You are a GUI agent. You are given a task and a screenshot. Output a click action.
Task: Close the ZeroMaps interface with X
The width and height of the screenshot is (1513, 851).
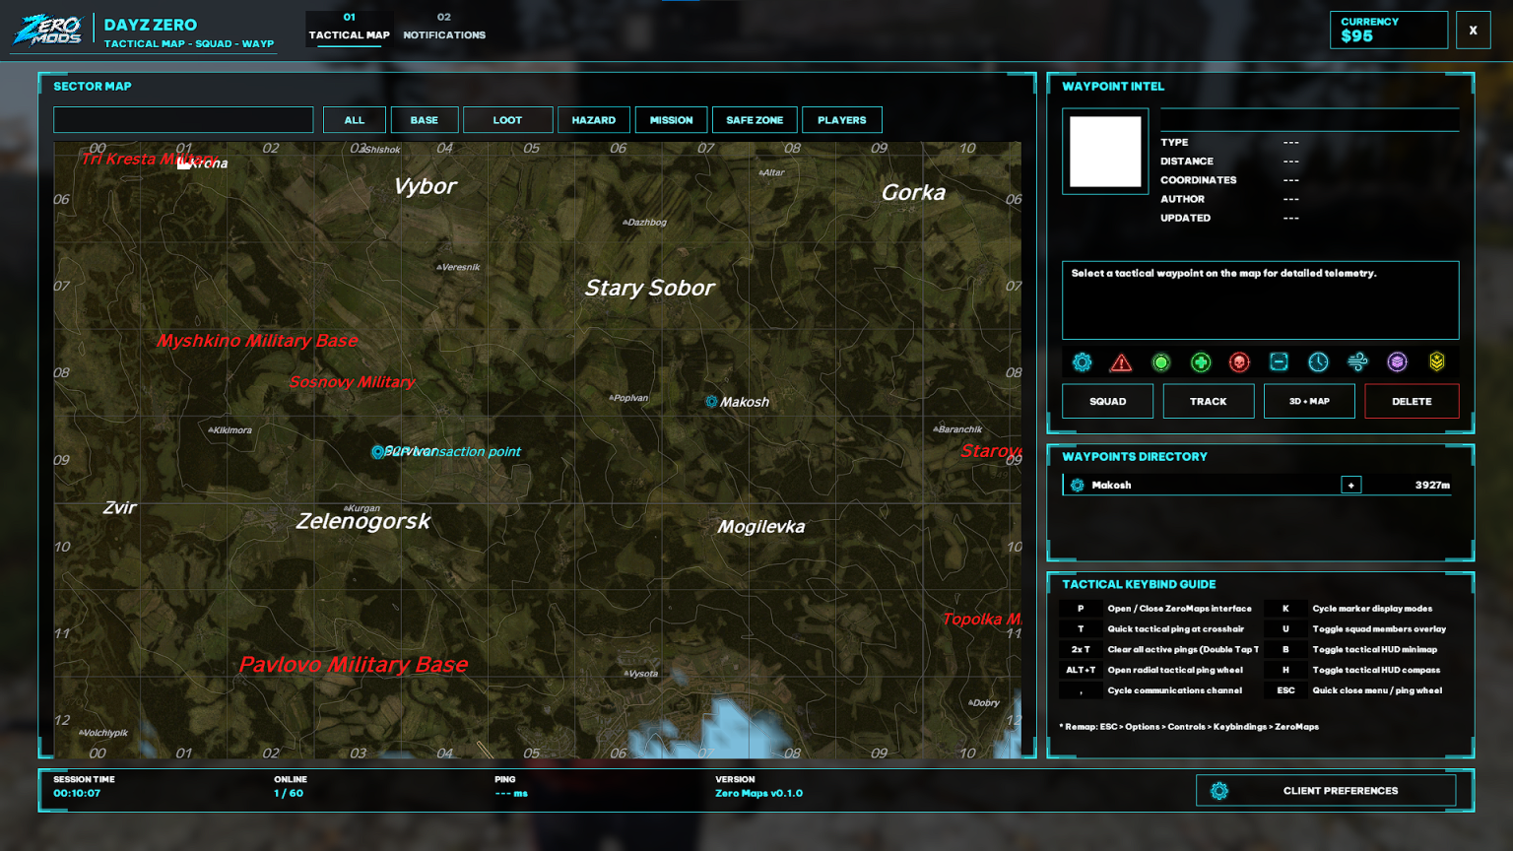[1474, 31]
